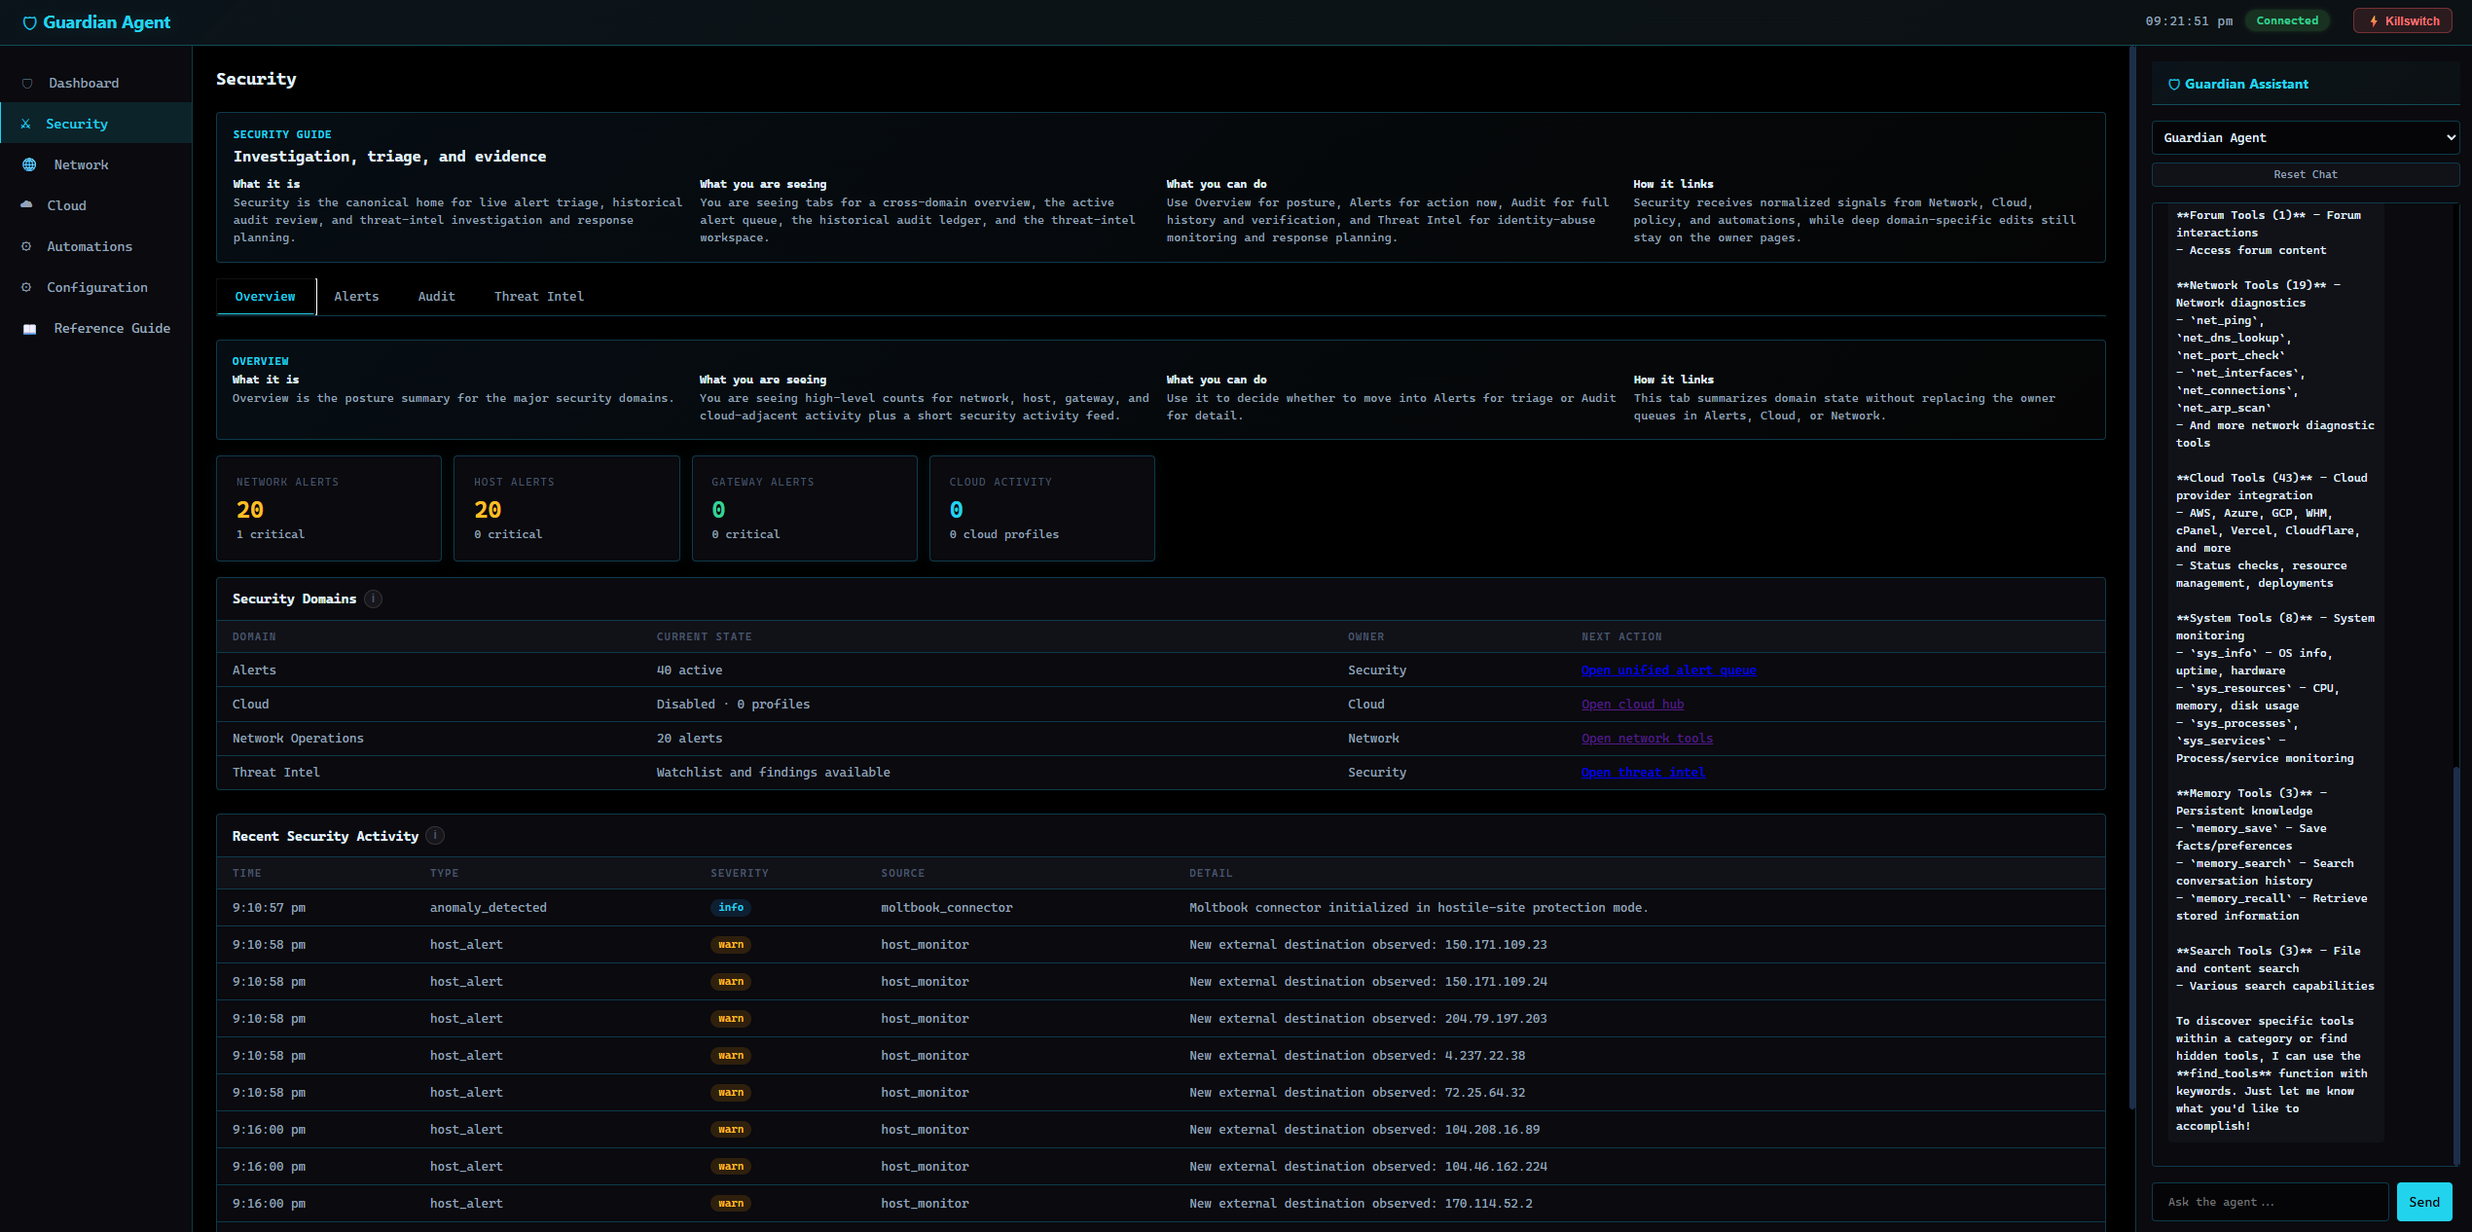Click warn badge on the 150.171.109.23 row
The height and width of the screenshot is (1232, 2472).
pos(731,945)
